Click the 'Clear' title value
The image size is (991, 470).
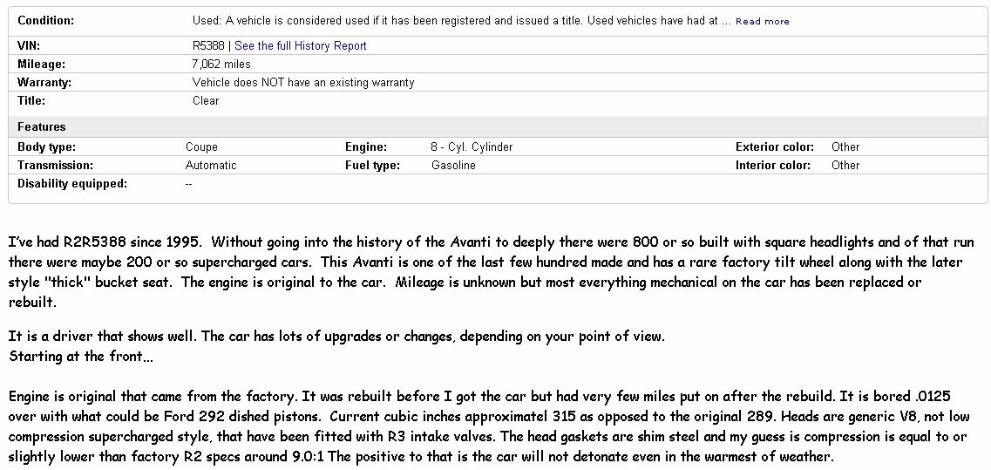point(206,100)
